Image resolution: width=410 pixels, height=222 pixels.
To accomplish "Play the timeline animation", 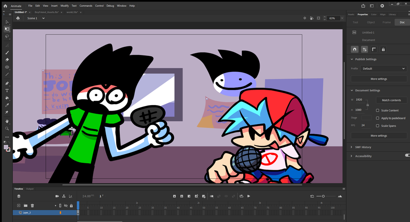I will tap(249, 196).
